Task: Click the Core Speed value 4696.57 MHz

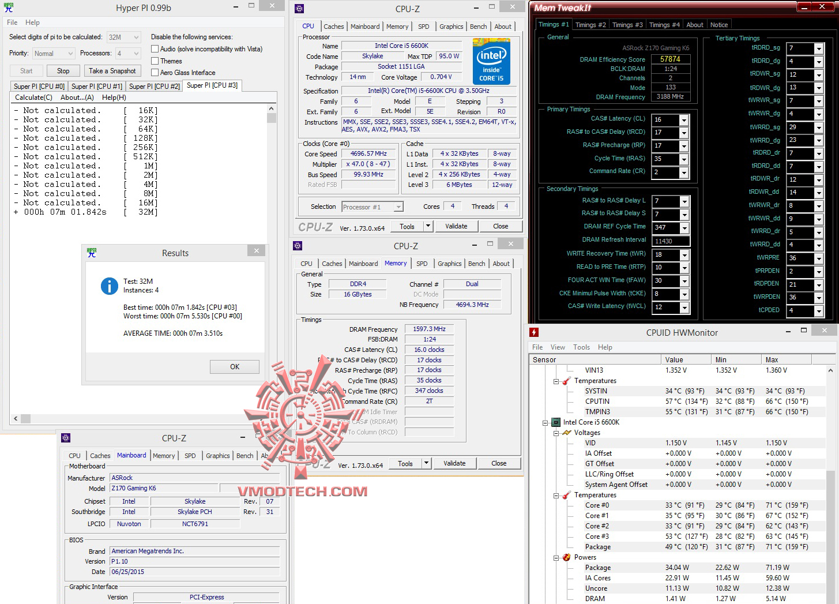Action: tap(368, 154)
